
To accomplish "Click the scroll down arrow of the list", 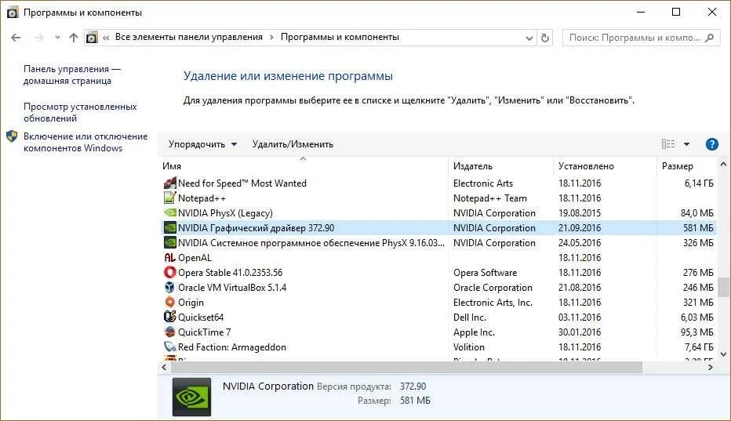I will point(723,354).
